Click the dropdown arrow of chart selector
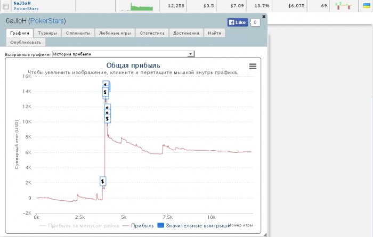 [x=190, y=54]
